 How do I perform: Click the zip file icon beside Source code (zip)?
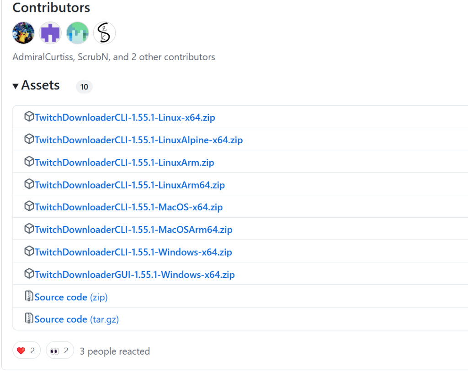[29, 296]
